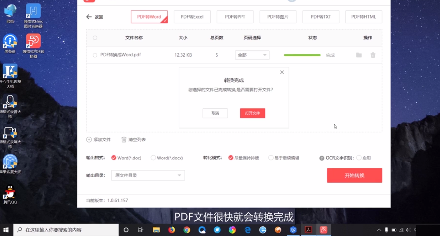Screen dimensions: 440x236
Task: Open WPS Office from taskbar
Action: pyautogui.click(x=293, y=230)
